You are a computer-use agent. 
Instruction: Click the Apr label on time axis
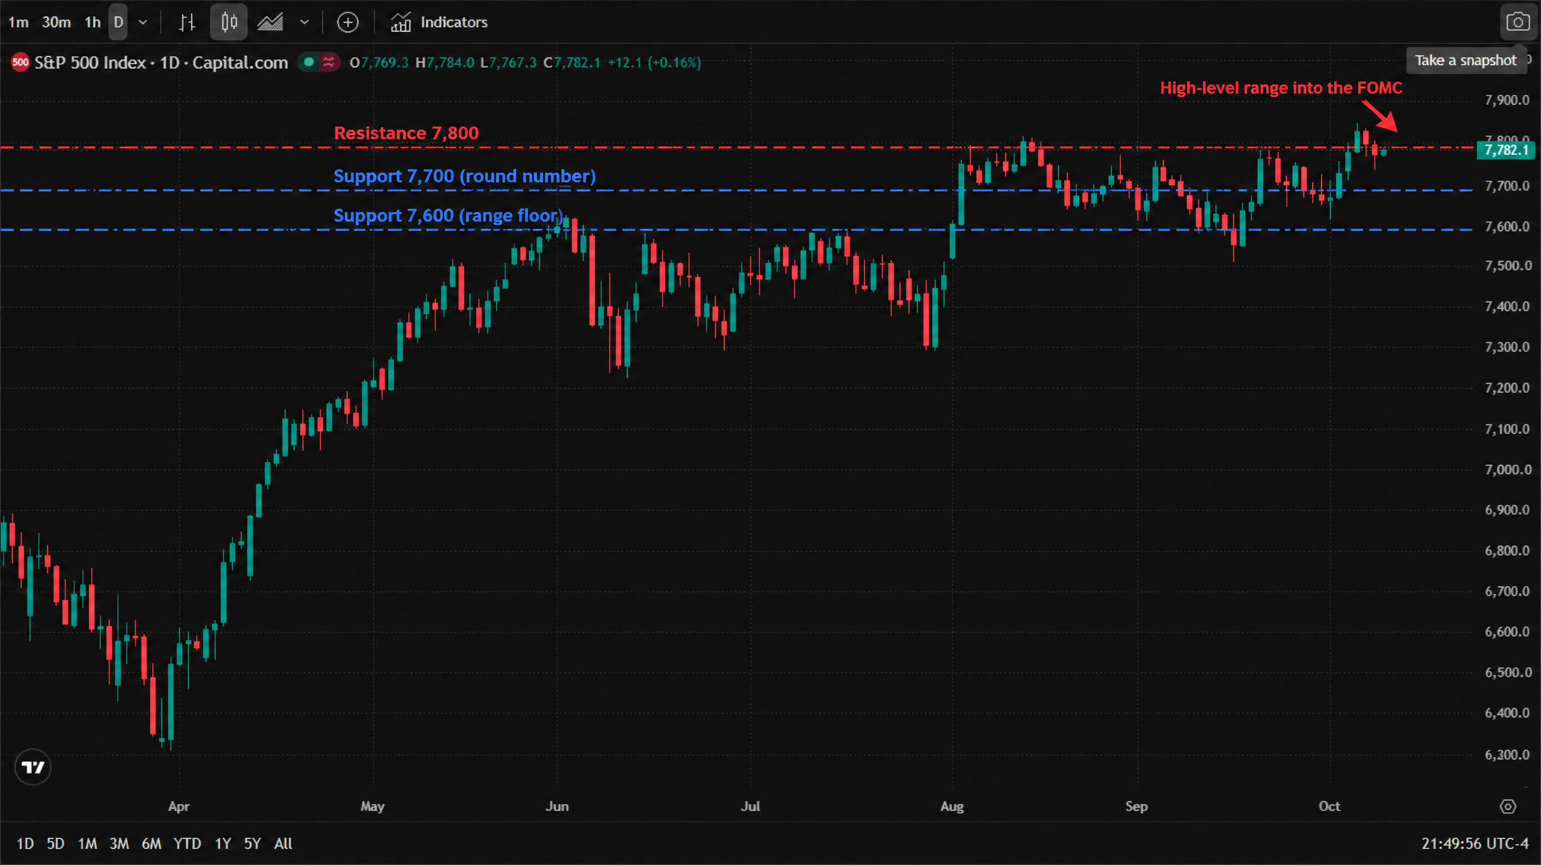tap(179, 806)
